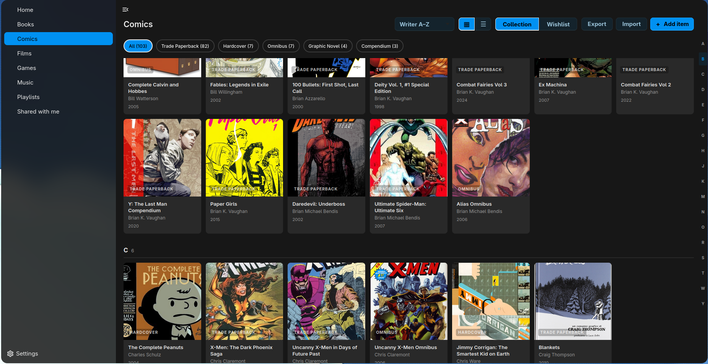Jump to letter A in index
The height and width of the screenshot is (364, 708).
point(703,44)
